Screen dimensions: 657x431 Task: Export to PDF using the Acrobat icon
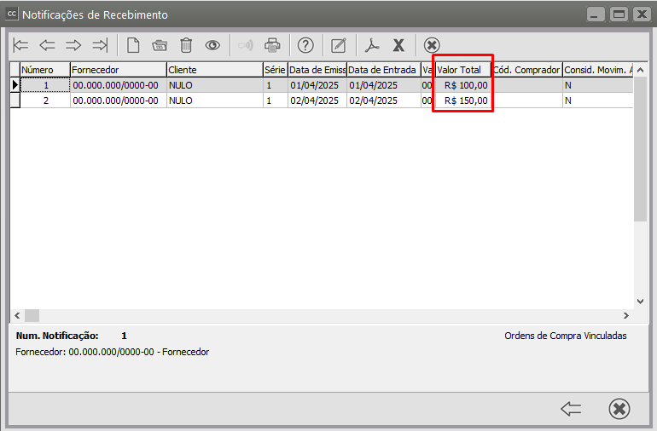coord(371,45)
